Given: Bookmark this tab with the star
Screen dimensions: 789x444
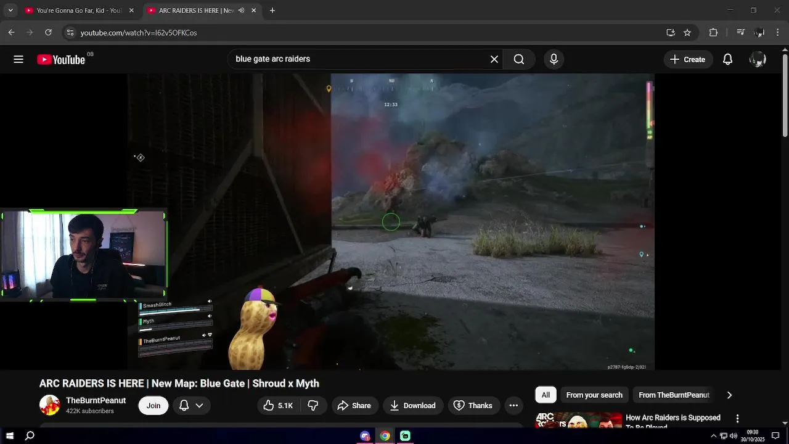Looking at the screenshot, I should tap(687, 33).
